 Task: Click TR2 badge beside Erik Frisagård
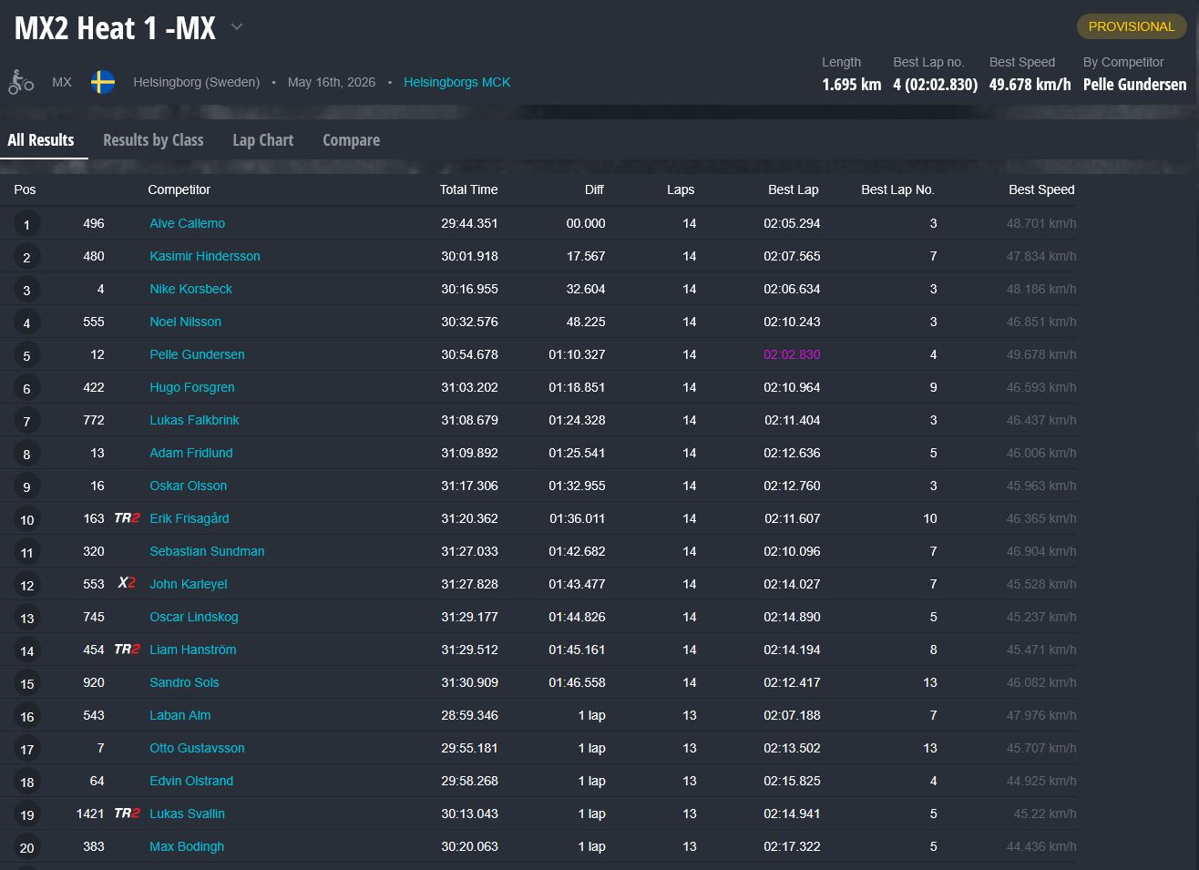[x=127, y=518]
